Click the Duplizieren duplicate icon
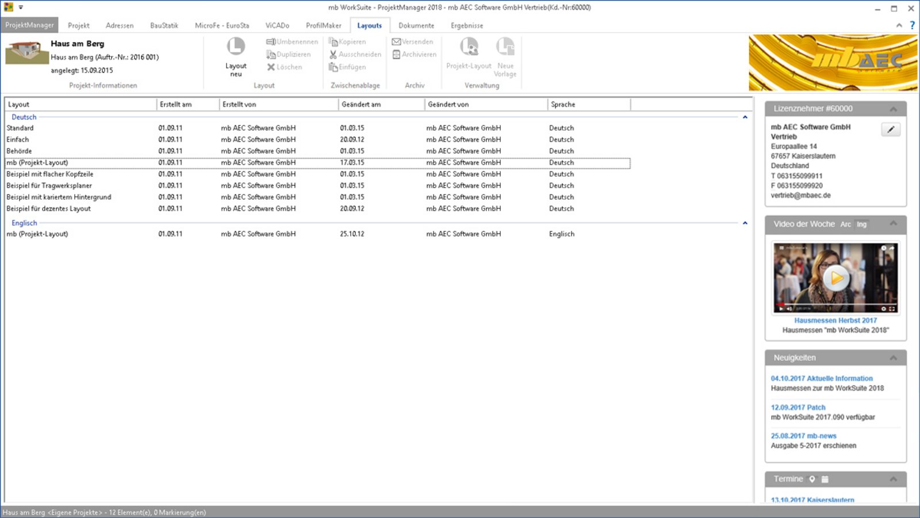This screenshot has width=920, height=518. coord(270,54)
